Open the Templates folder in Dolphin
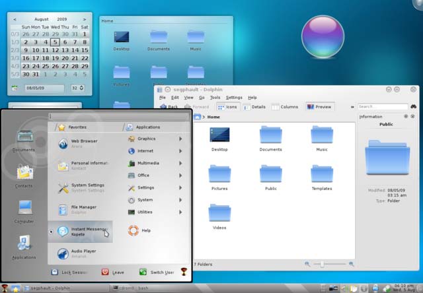 pos(322,178)
